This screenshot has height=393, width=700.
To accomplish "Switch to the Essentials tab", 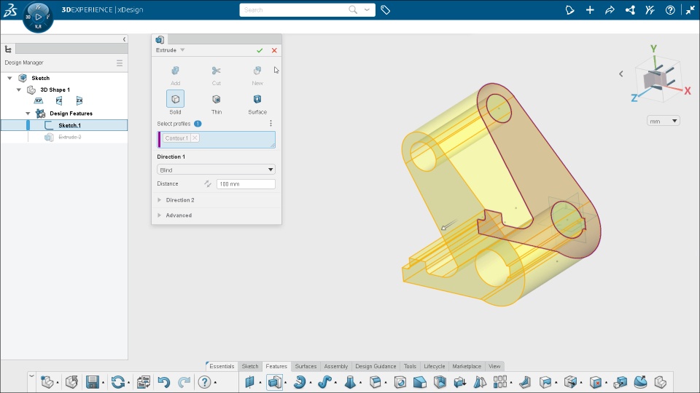I will click(x=222, y=366).
